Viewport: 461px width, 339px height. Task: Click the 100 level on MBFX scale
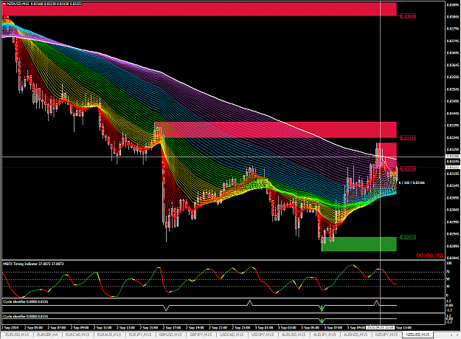coord(448,264)
